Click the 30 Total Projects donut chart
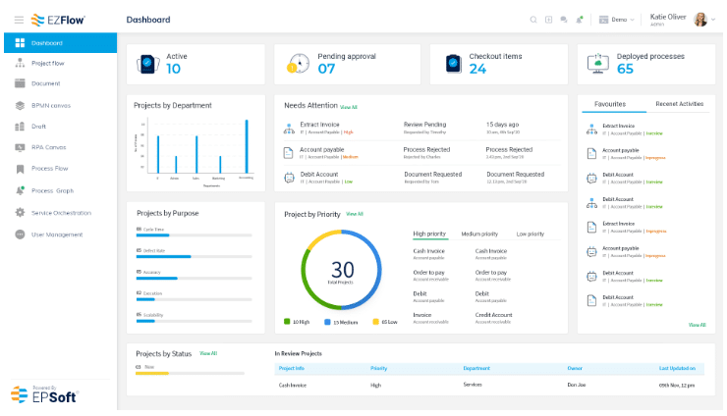This screenshot has width=727, height=416. coord(342,270)
